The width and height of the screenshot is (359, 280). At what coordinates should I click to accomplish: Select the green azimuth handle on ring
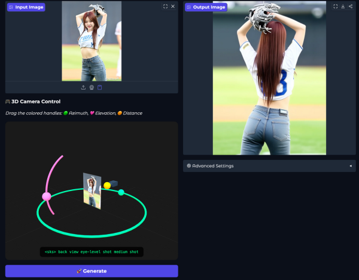tap(121, 192)
